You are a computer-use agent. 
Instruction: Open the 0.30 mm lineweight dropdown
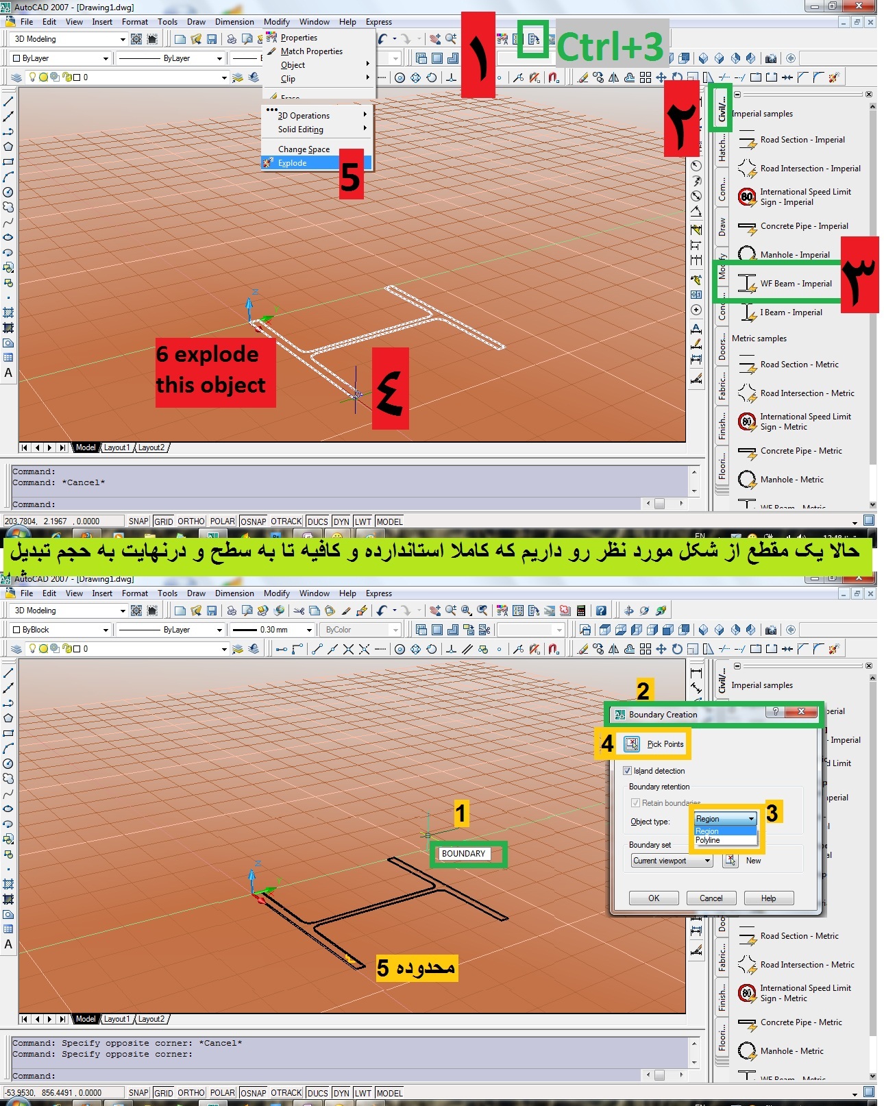tap(309, 630)
